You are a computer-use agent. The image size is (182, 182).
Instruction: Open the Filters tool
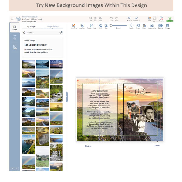(x=144, y=26)
